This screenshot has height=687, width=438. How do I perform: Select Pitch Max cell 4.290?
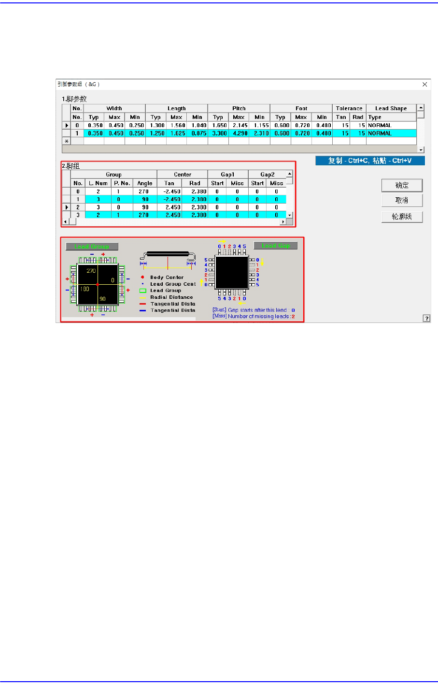click(x=239, y=133)
